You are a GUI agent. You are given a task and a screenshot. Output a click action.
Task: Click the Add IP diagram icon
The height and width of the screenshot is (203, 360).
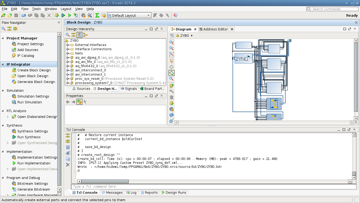point(172,85)
